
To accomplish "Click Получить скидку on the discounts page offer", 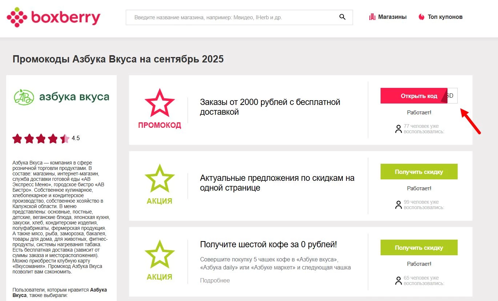I will [x=419, y=171].
